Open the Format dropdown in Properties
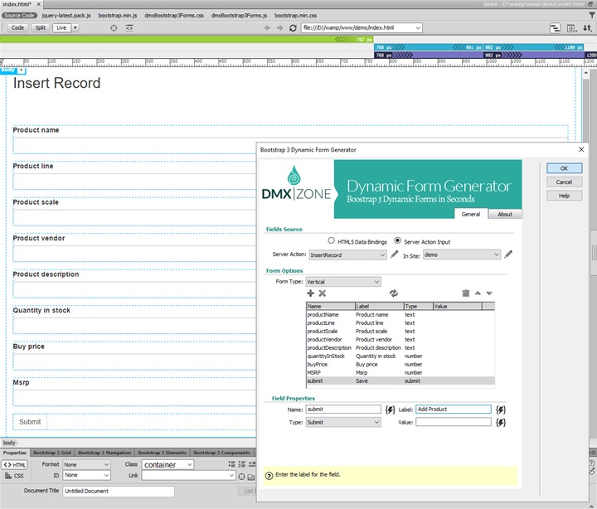The width and height of the screenshot is (597, 509). coord(86,464)
